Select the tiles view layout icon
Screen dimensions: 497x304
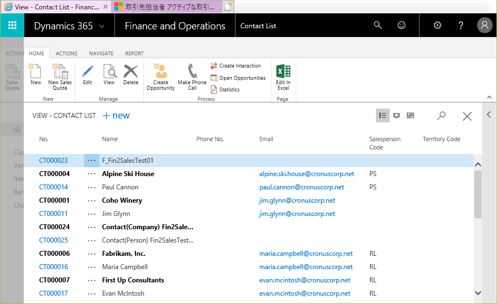point(410,116)
